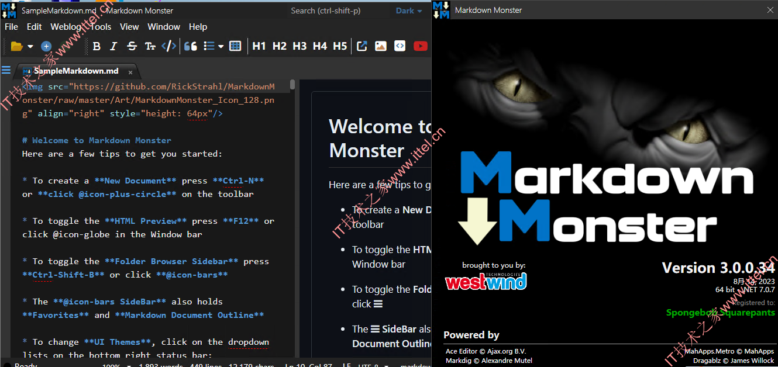Apply the H1 heading
Screen dimensions: 778x367
point(259,46)
